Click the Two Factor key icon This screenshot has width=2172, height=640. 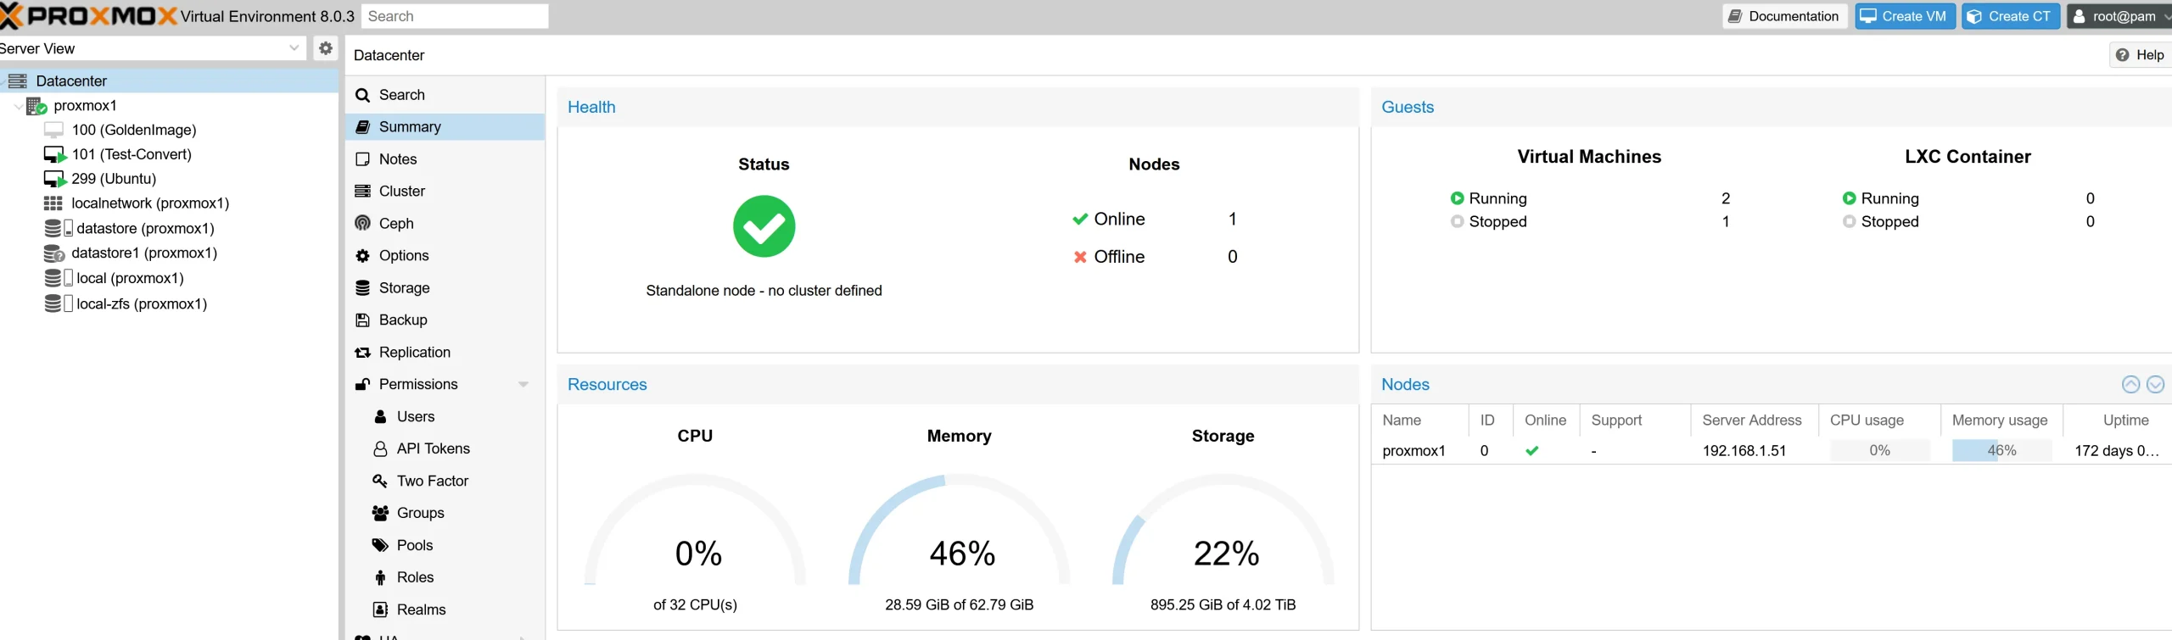[380, 481]
